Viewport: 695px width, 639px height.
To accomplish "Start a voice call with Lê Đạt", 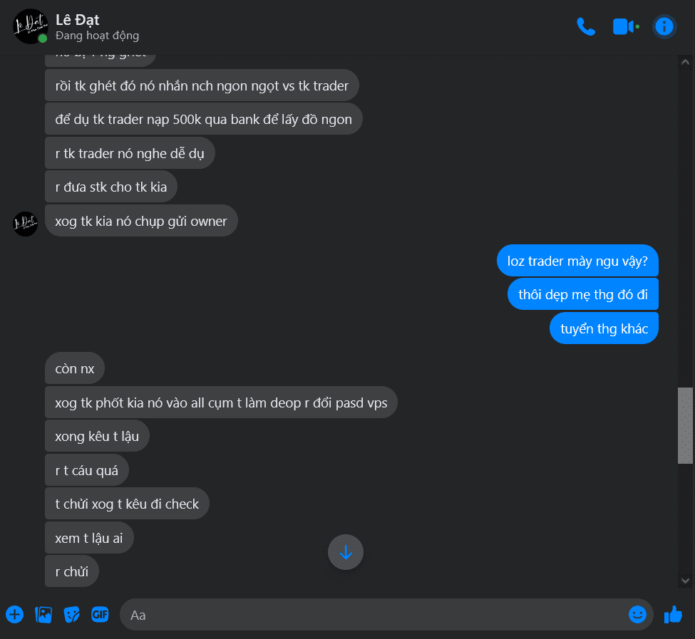I will tap(585, 26).
